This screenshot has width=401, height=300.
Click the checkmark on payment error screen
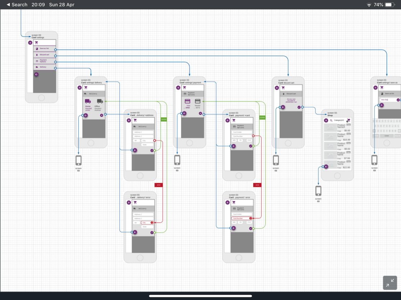(x=250, y=228)
